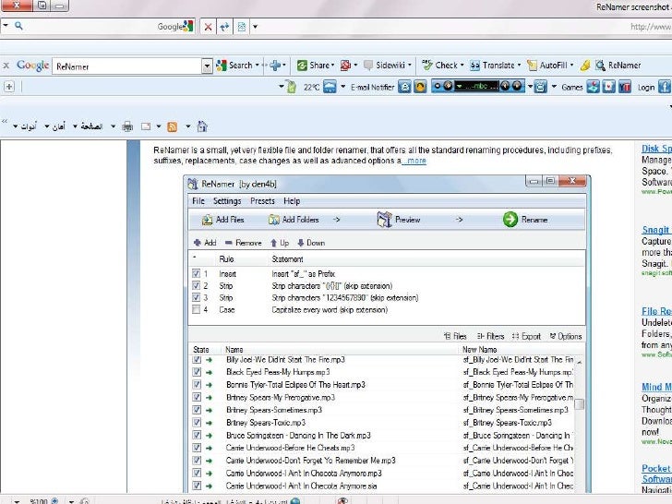Move rule Down with arrow icon
This screenshot has width=672, height=504.
pyautogui.click(x=300, y=243)
